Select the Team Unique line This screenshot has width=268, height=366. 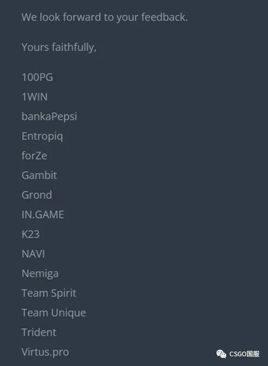coord(54,313)
